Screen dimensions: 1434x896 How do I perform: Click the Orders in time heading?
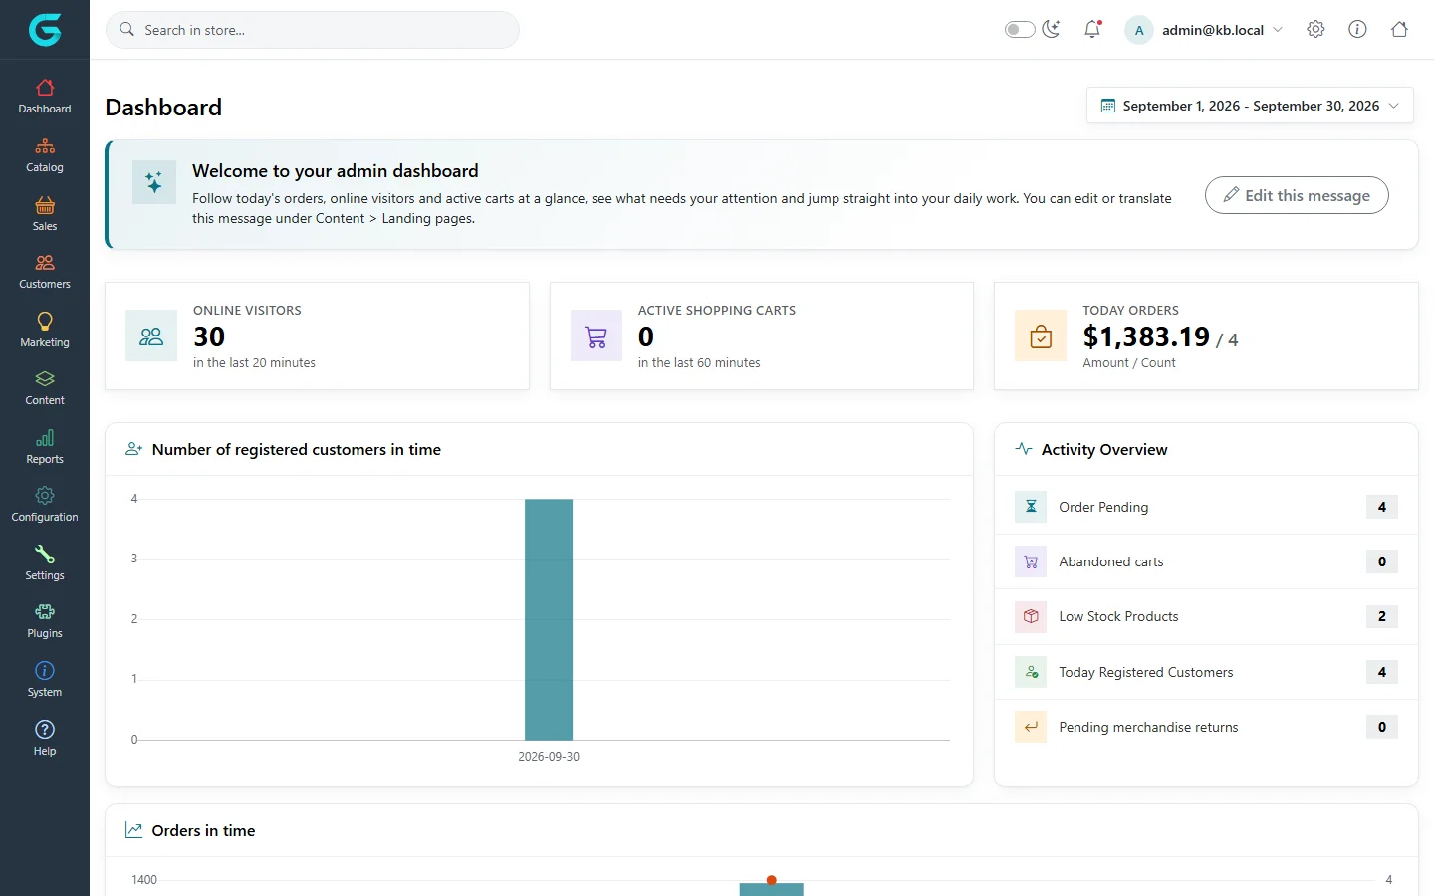click(203, 830)
